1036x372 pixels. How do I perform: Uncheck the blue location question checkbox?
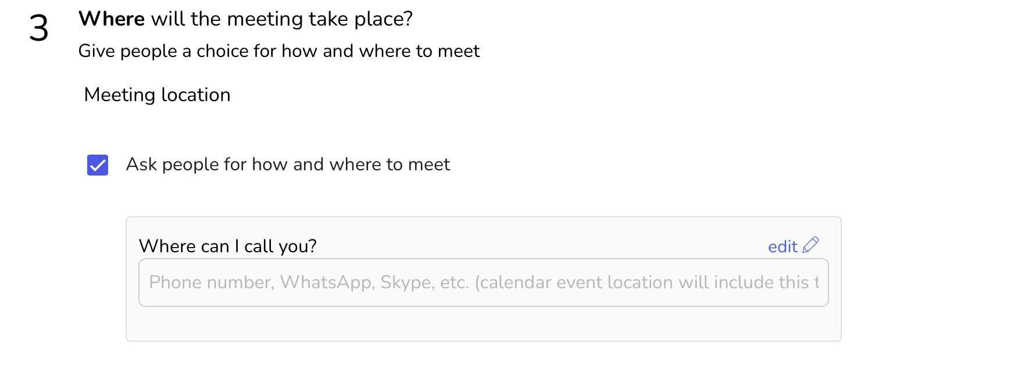[98, 165]
